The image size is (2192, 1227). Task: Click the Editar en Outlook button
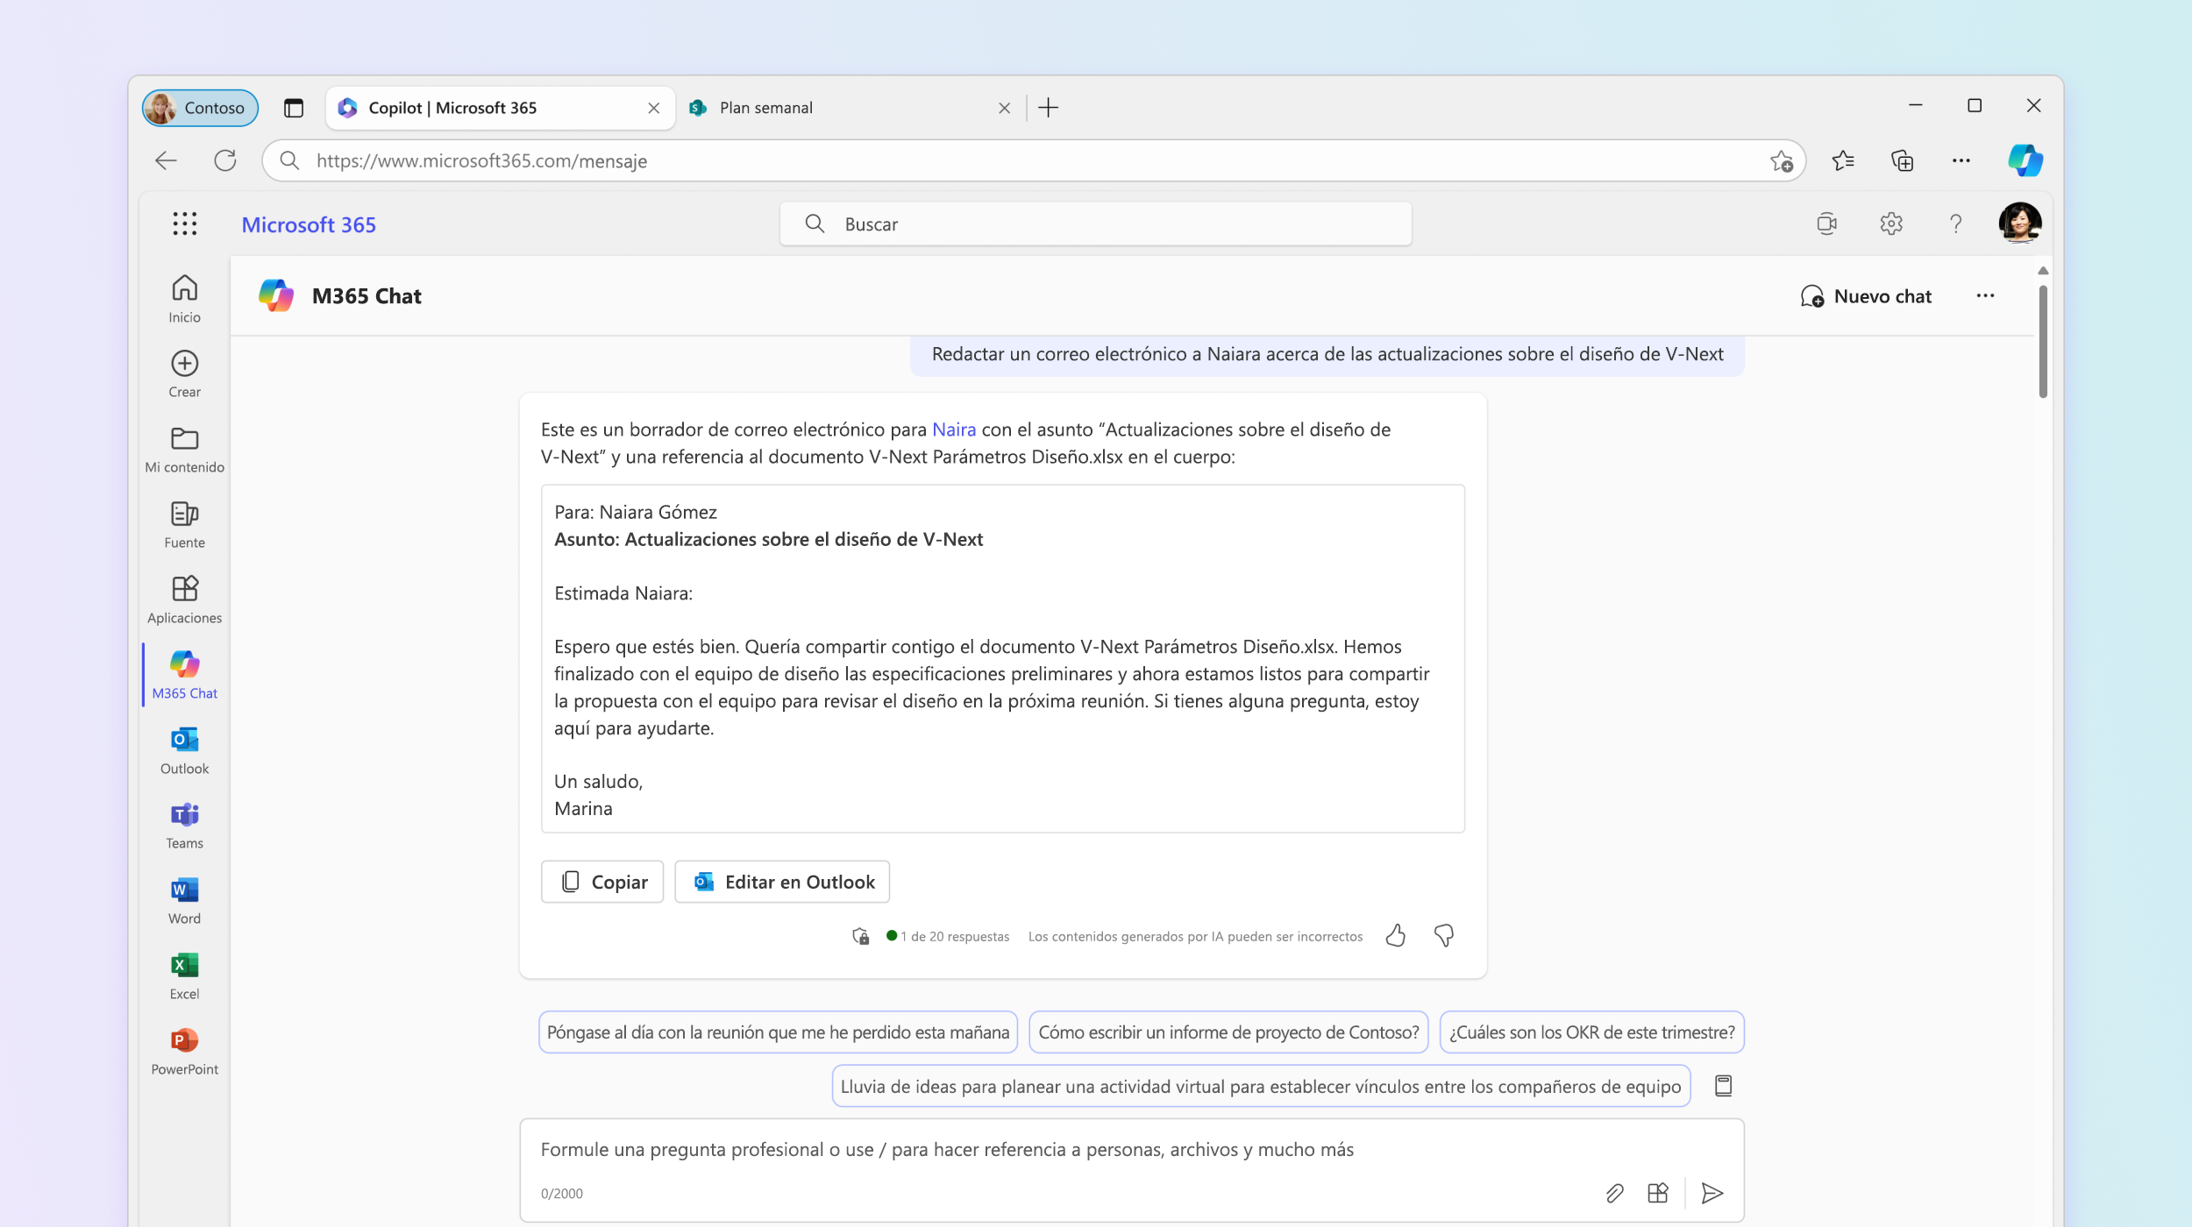click(782, 882)
